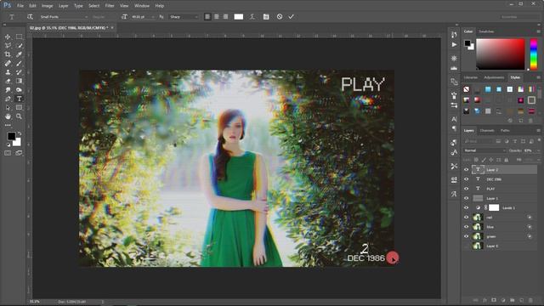Select the Healing Brush tool
This screenshot has height=306, width=544.
coord(8,64)
